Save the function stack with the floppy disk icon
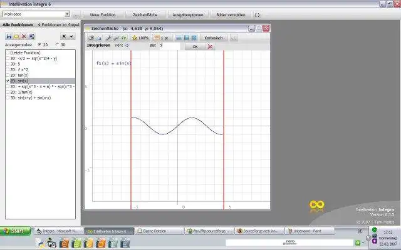 point(9,36)
